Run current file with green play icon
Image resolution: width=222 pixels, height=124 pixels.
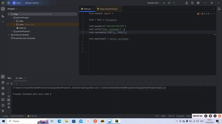point(164,3)
